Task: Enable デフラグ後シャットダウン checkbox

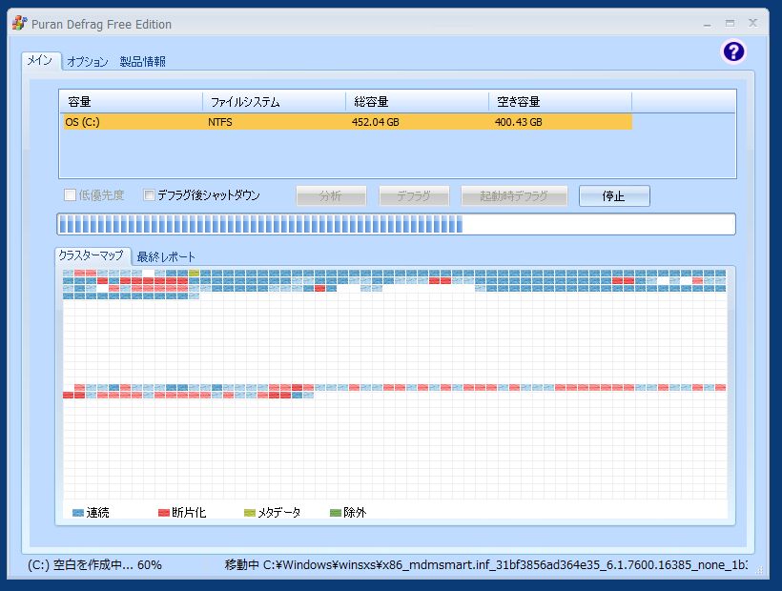Action: [149, 194]
